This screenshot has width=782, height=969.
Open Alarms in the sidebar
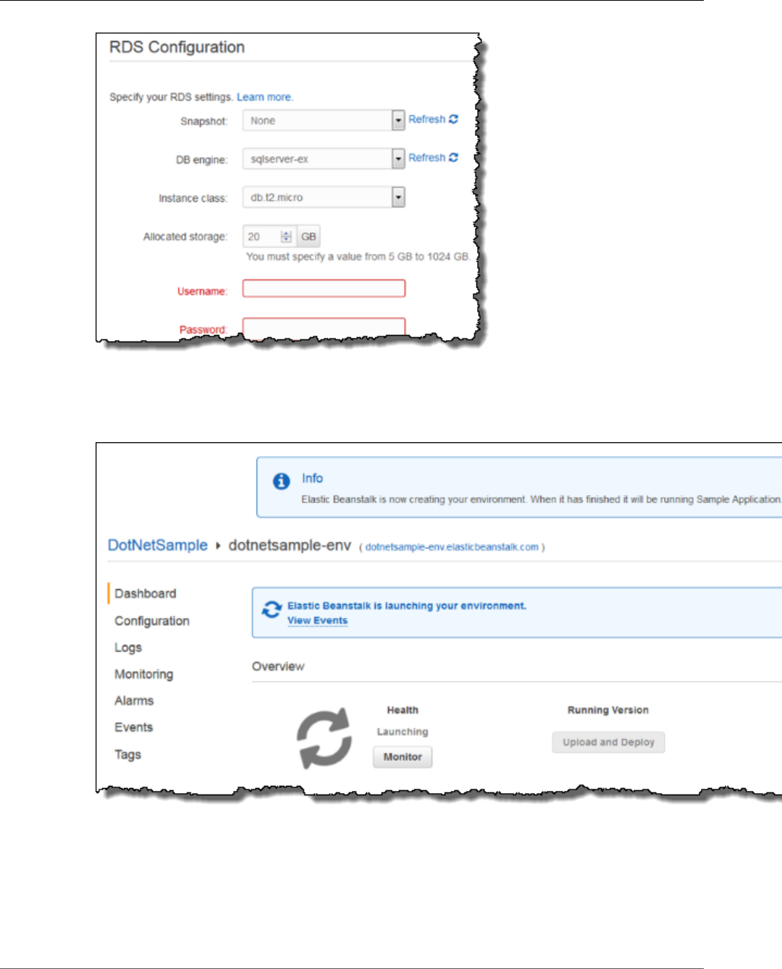134,701
